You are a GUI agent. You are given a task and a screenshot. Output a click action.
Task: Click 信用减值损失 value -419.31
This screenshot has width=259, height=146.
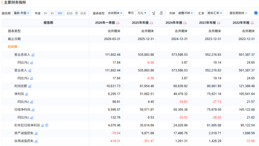pos(115,141)
